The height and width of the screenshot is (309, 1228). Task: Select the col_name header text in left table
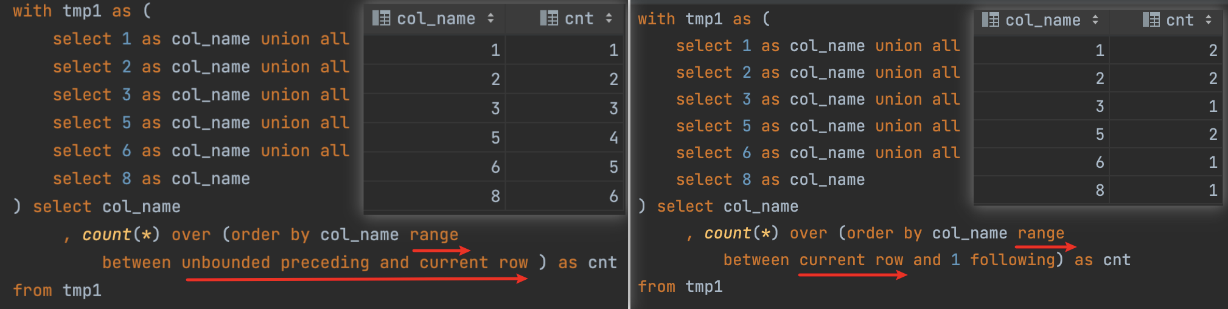pyautogui.click(x=436, y=19)
